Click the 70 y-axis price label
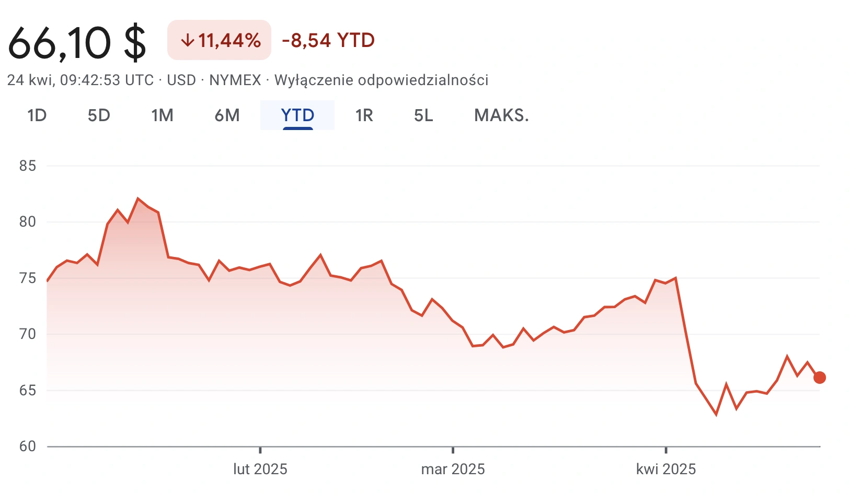Screen dimensions: 851x493 pyautogui.click(x=28, y=334)
